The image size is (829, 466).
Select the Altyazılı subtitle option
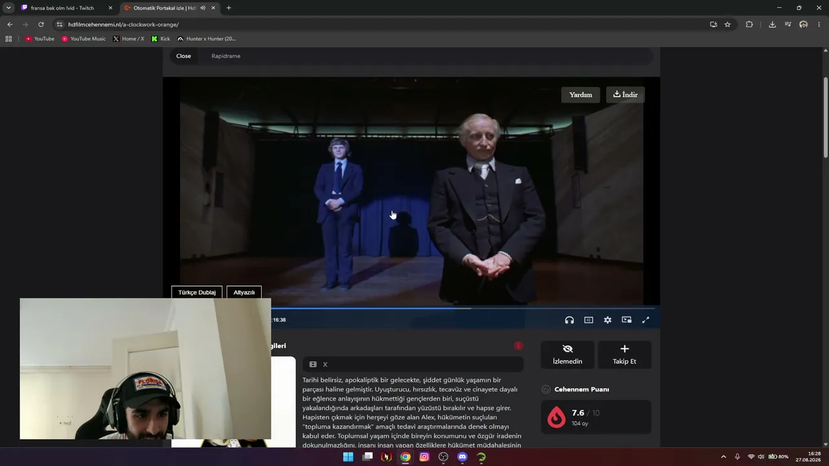tap(244, 293)
